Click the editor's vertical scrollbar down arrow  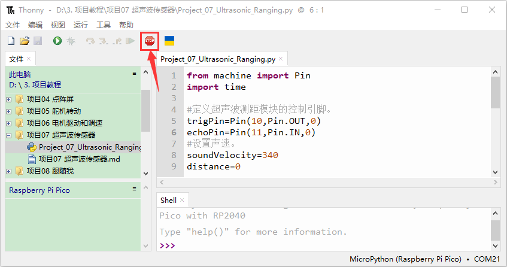[x=495, y=172]
